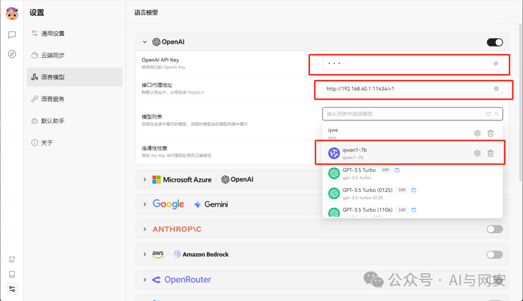Expand the Google Gemini section
The height and width of the screenshot is (301, 523).
tap(145, 204)
